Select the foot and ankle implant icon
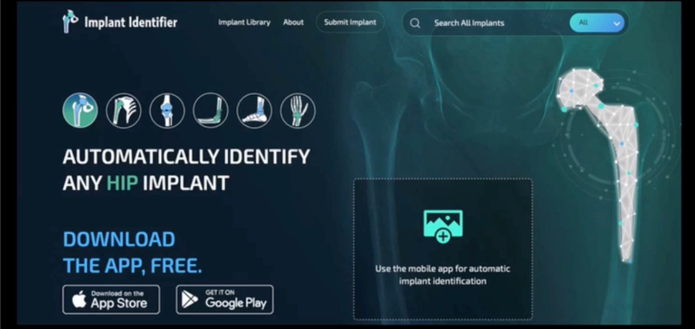 pyautogui.click(x=254, y=110)
